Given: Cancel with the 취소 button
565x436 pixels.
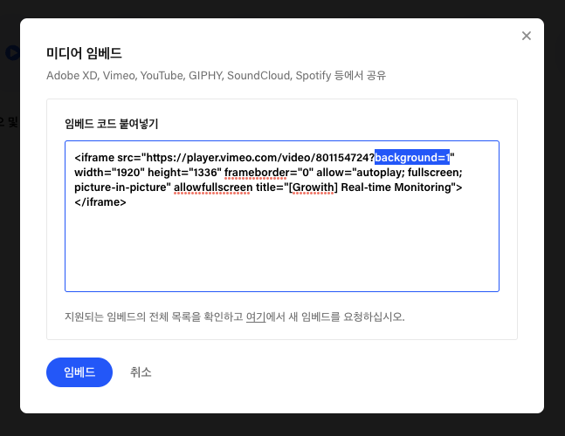Looking at the screenshot, I should (141, 372).
